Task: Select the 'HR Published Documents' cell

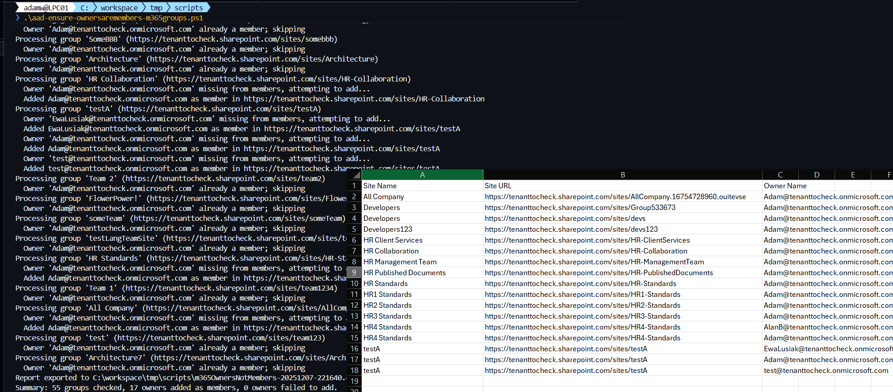Action: click(x=422, y=272)
